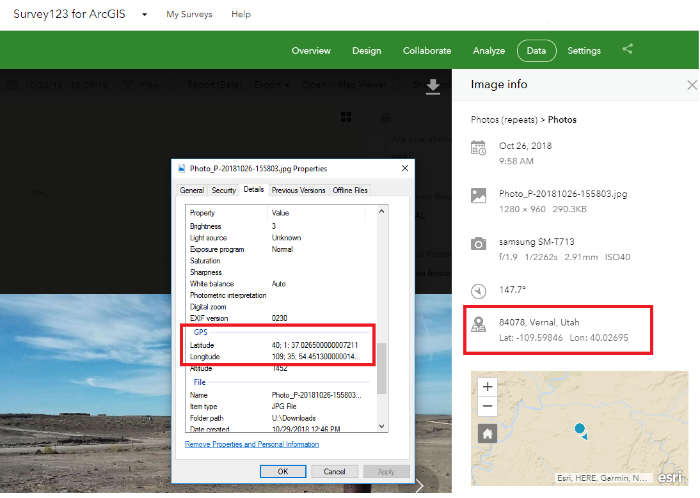
Task: Click the dimmed date range calendar icon
Action: click(12, 85)
